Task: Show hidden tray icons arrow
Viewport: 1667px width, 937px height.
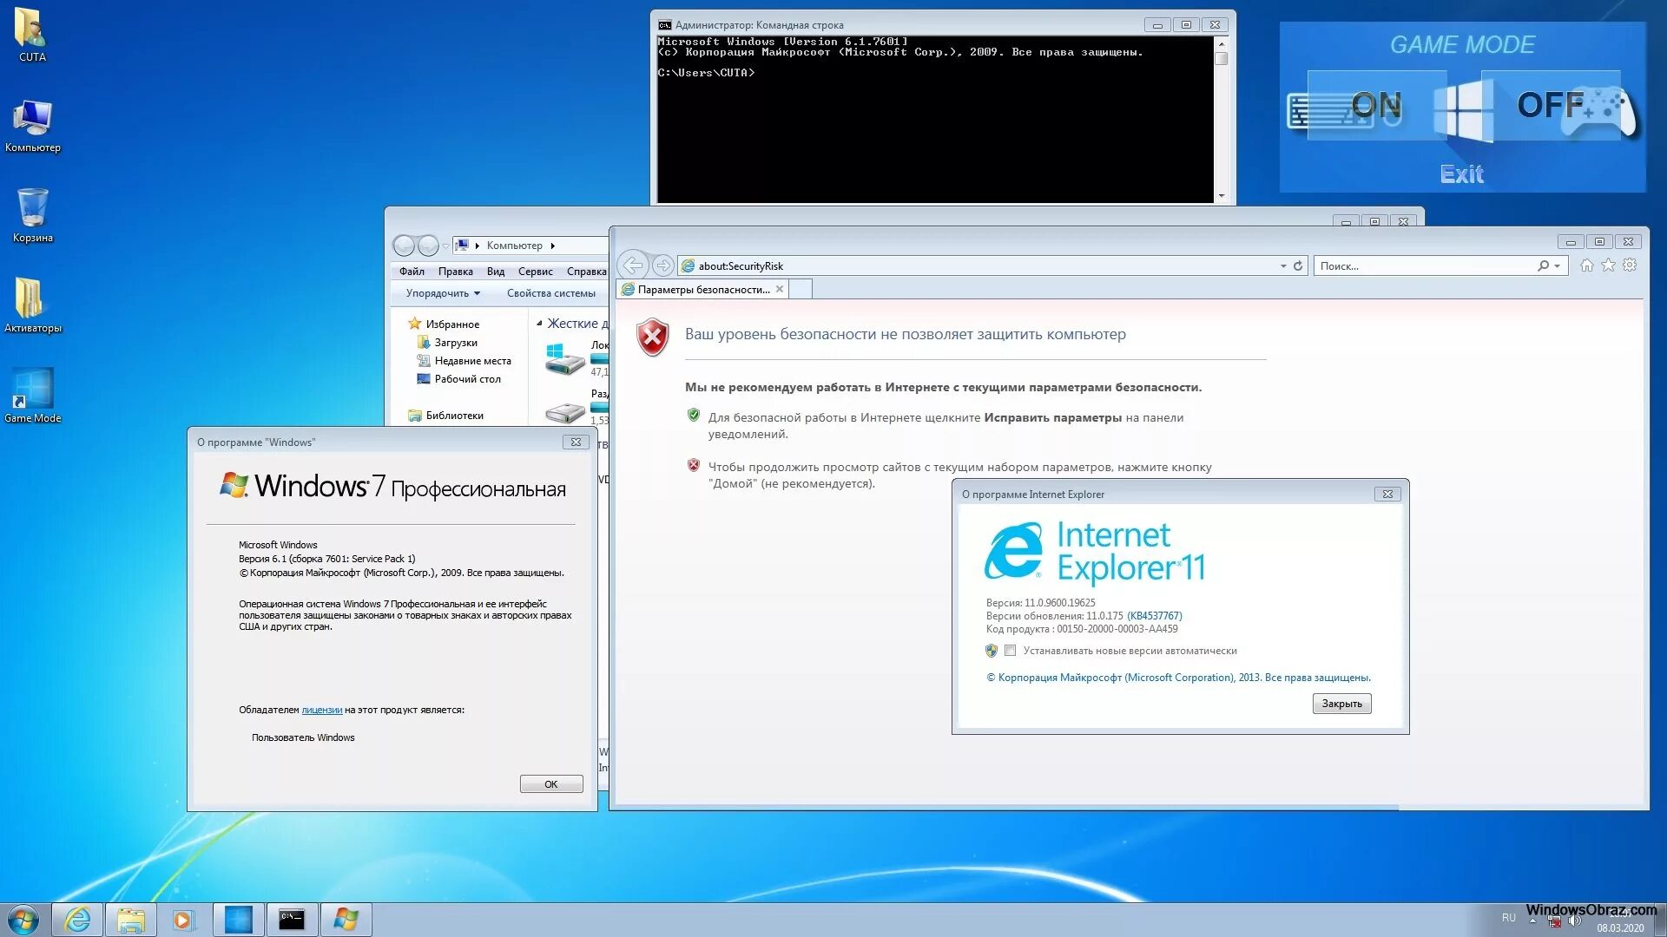Action: click(1533, 921)
